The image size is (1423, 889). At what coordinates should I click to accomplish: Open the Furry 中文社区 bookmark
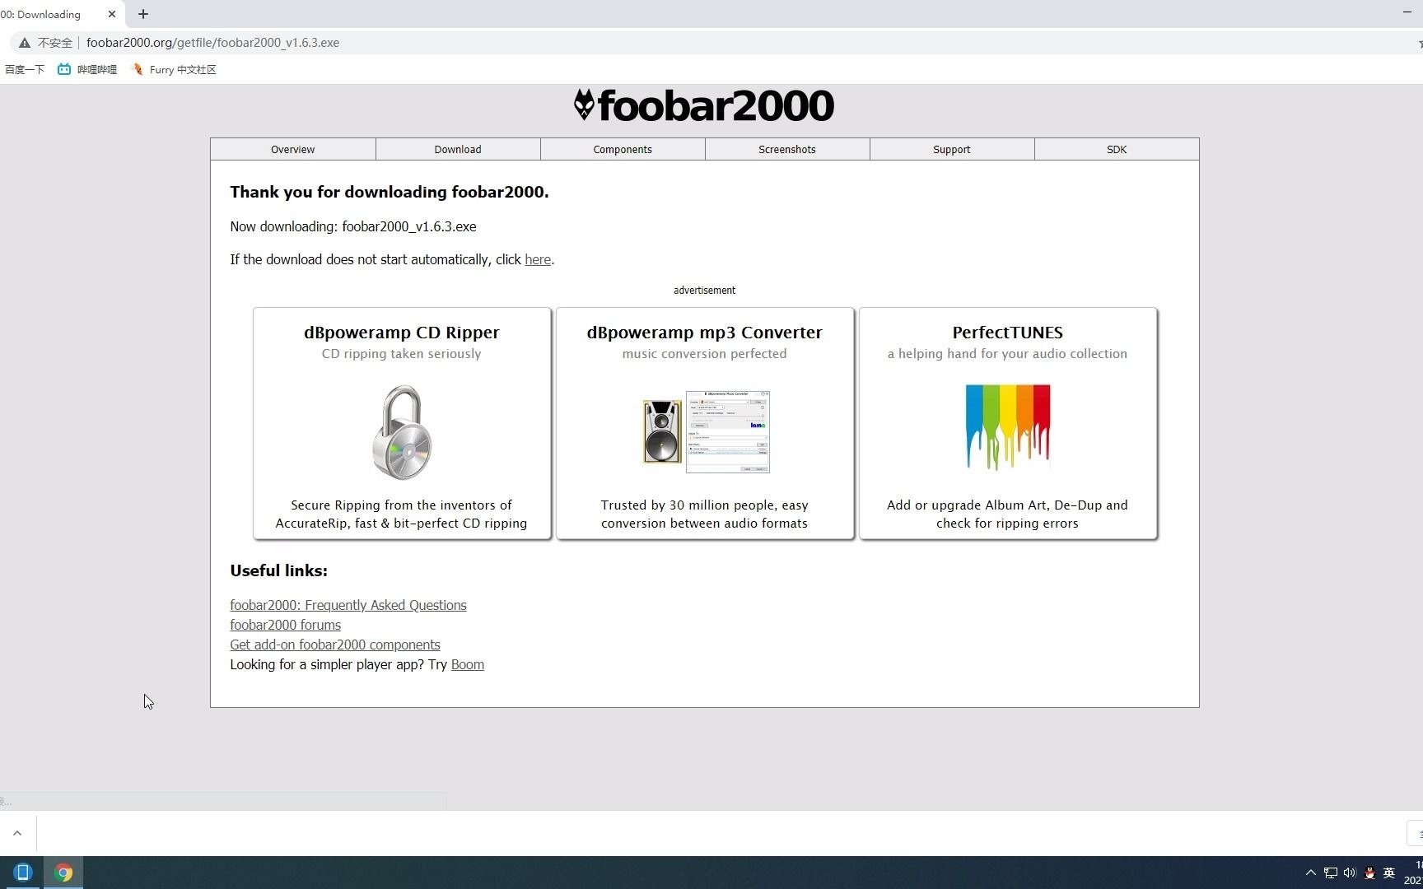pos(174,70)
